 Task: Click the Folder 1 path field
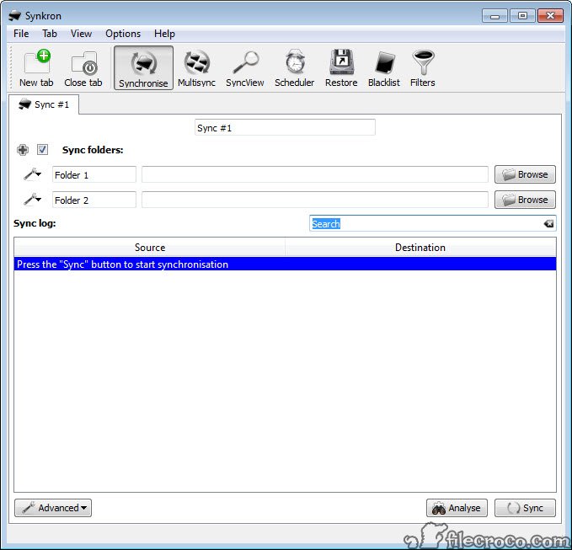[315, 174]
